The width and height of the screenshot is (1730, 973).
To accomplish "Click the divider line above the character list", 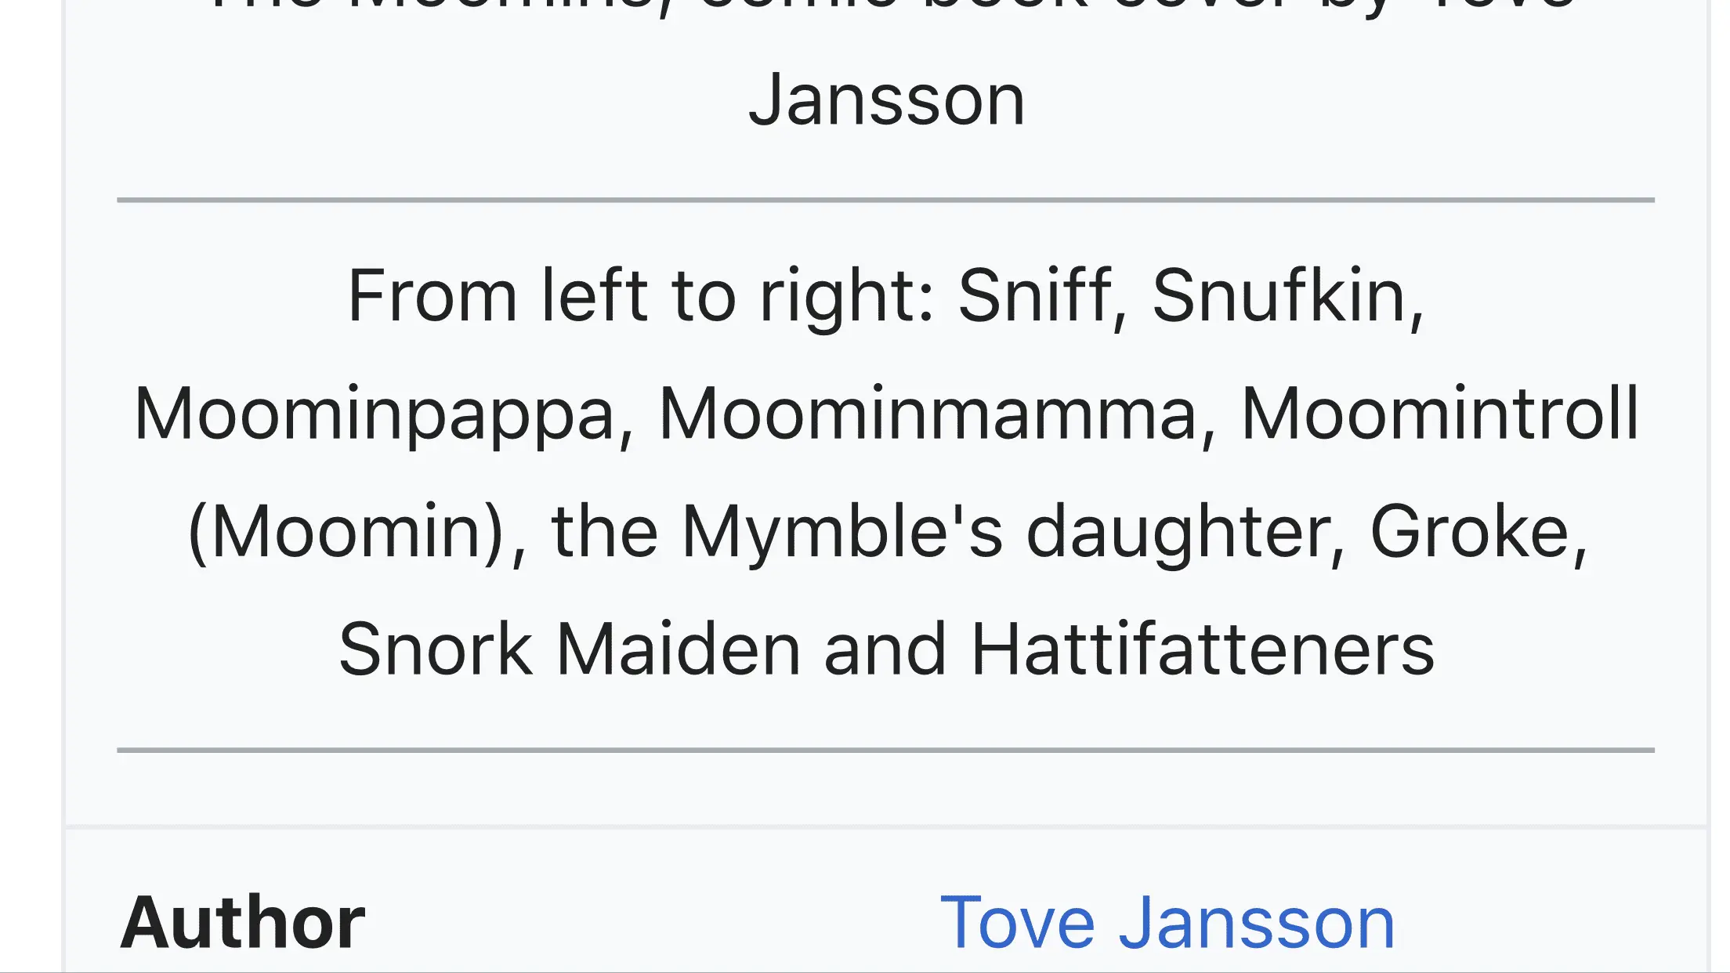I will click(885, 201).
